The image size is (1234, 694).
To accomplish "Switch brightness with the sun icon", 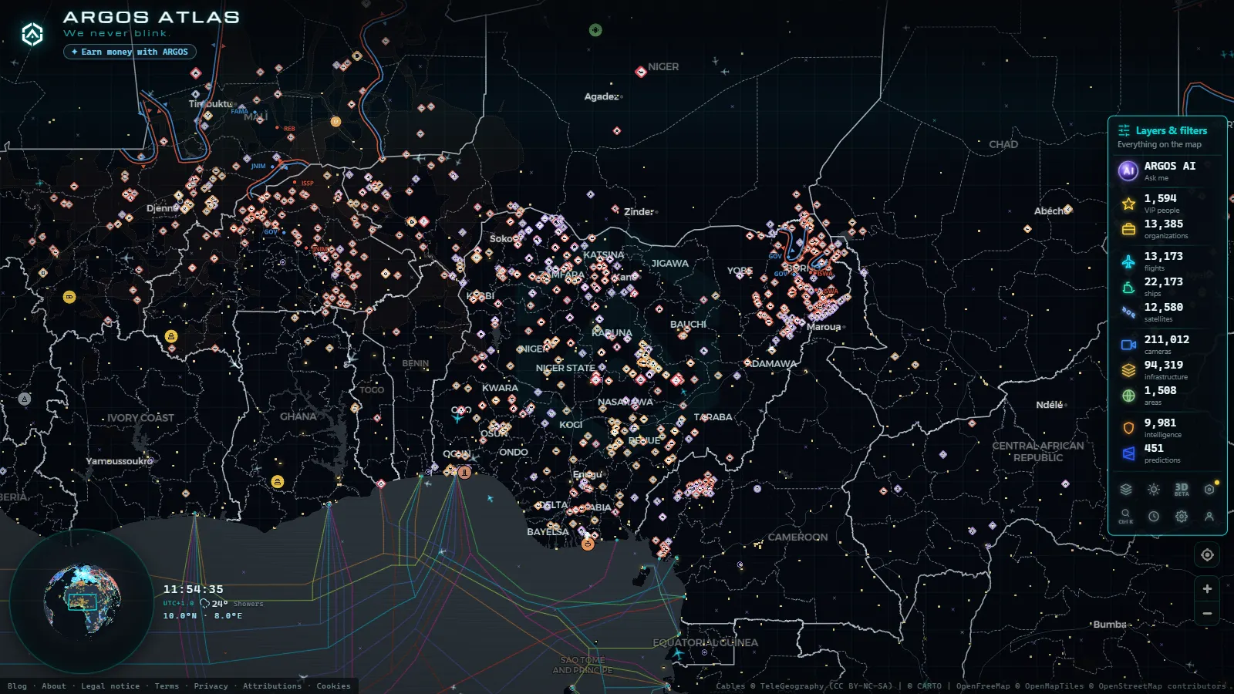I will [1154, 490].
